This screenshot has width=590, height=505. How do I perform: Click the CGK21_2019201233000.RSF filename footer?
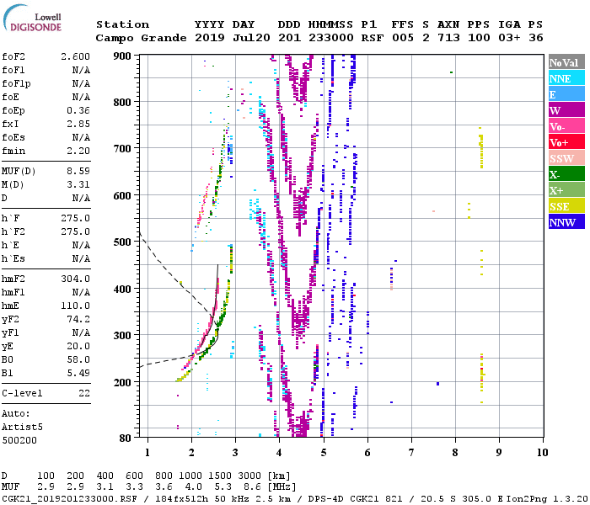click(x=69, y=498)
